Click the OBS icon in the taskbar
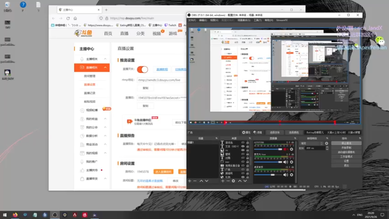This screenshot has width=389, height=219. [55, 215]
